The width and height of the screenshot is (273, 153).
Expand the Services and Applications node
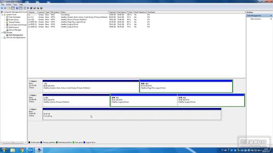coord(2,38)
